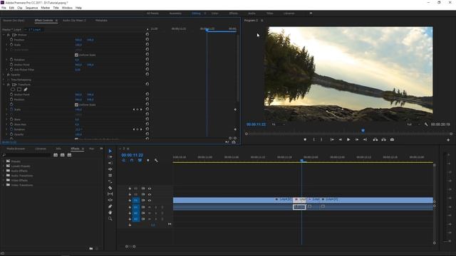Screen dimensions: 456x256
Task: Expand the Opacity effect group
Action: [4, 75]
